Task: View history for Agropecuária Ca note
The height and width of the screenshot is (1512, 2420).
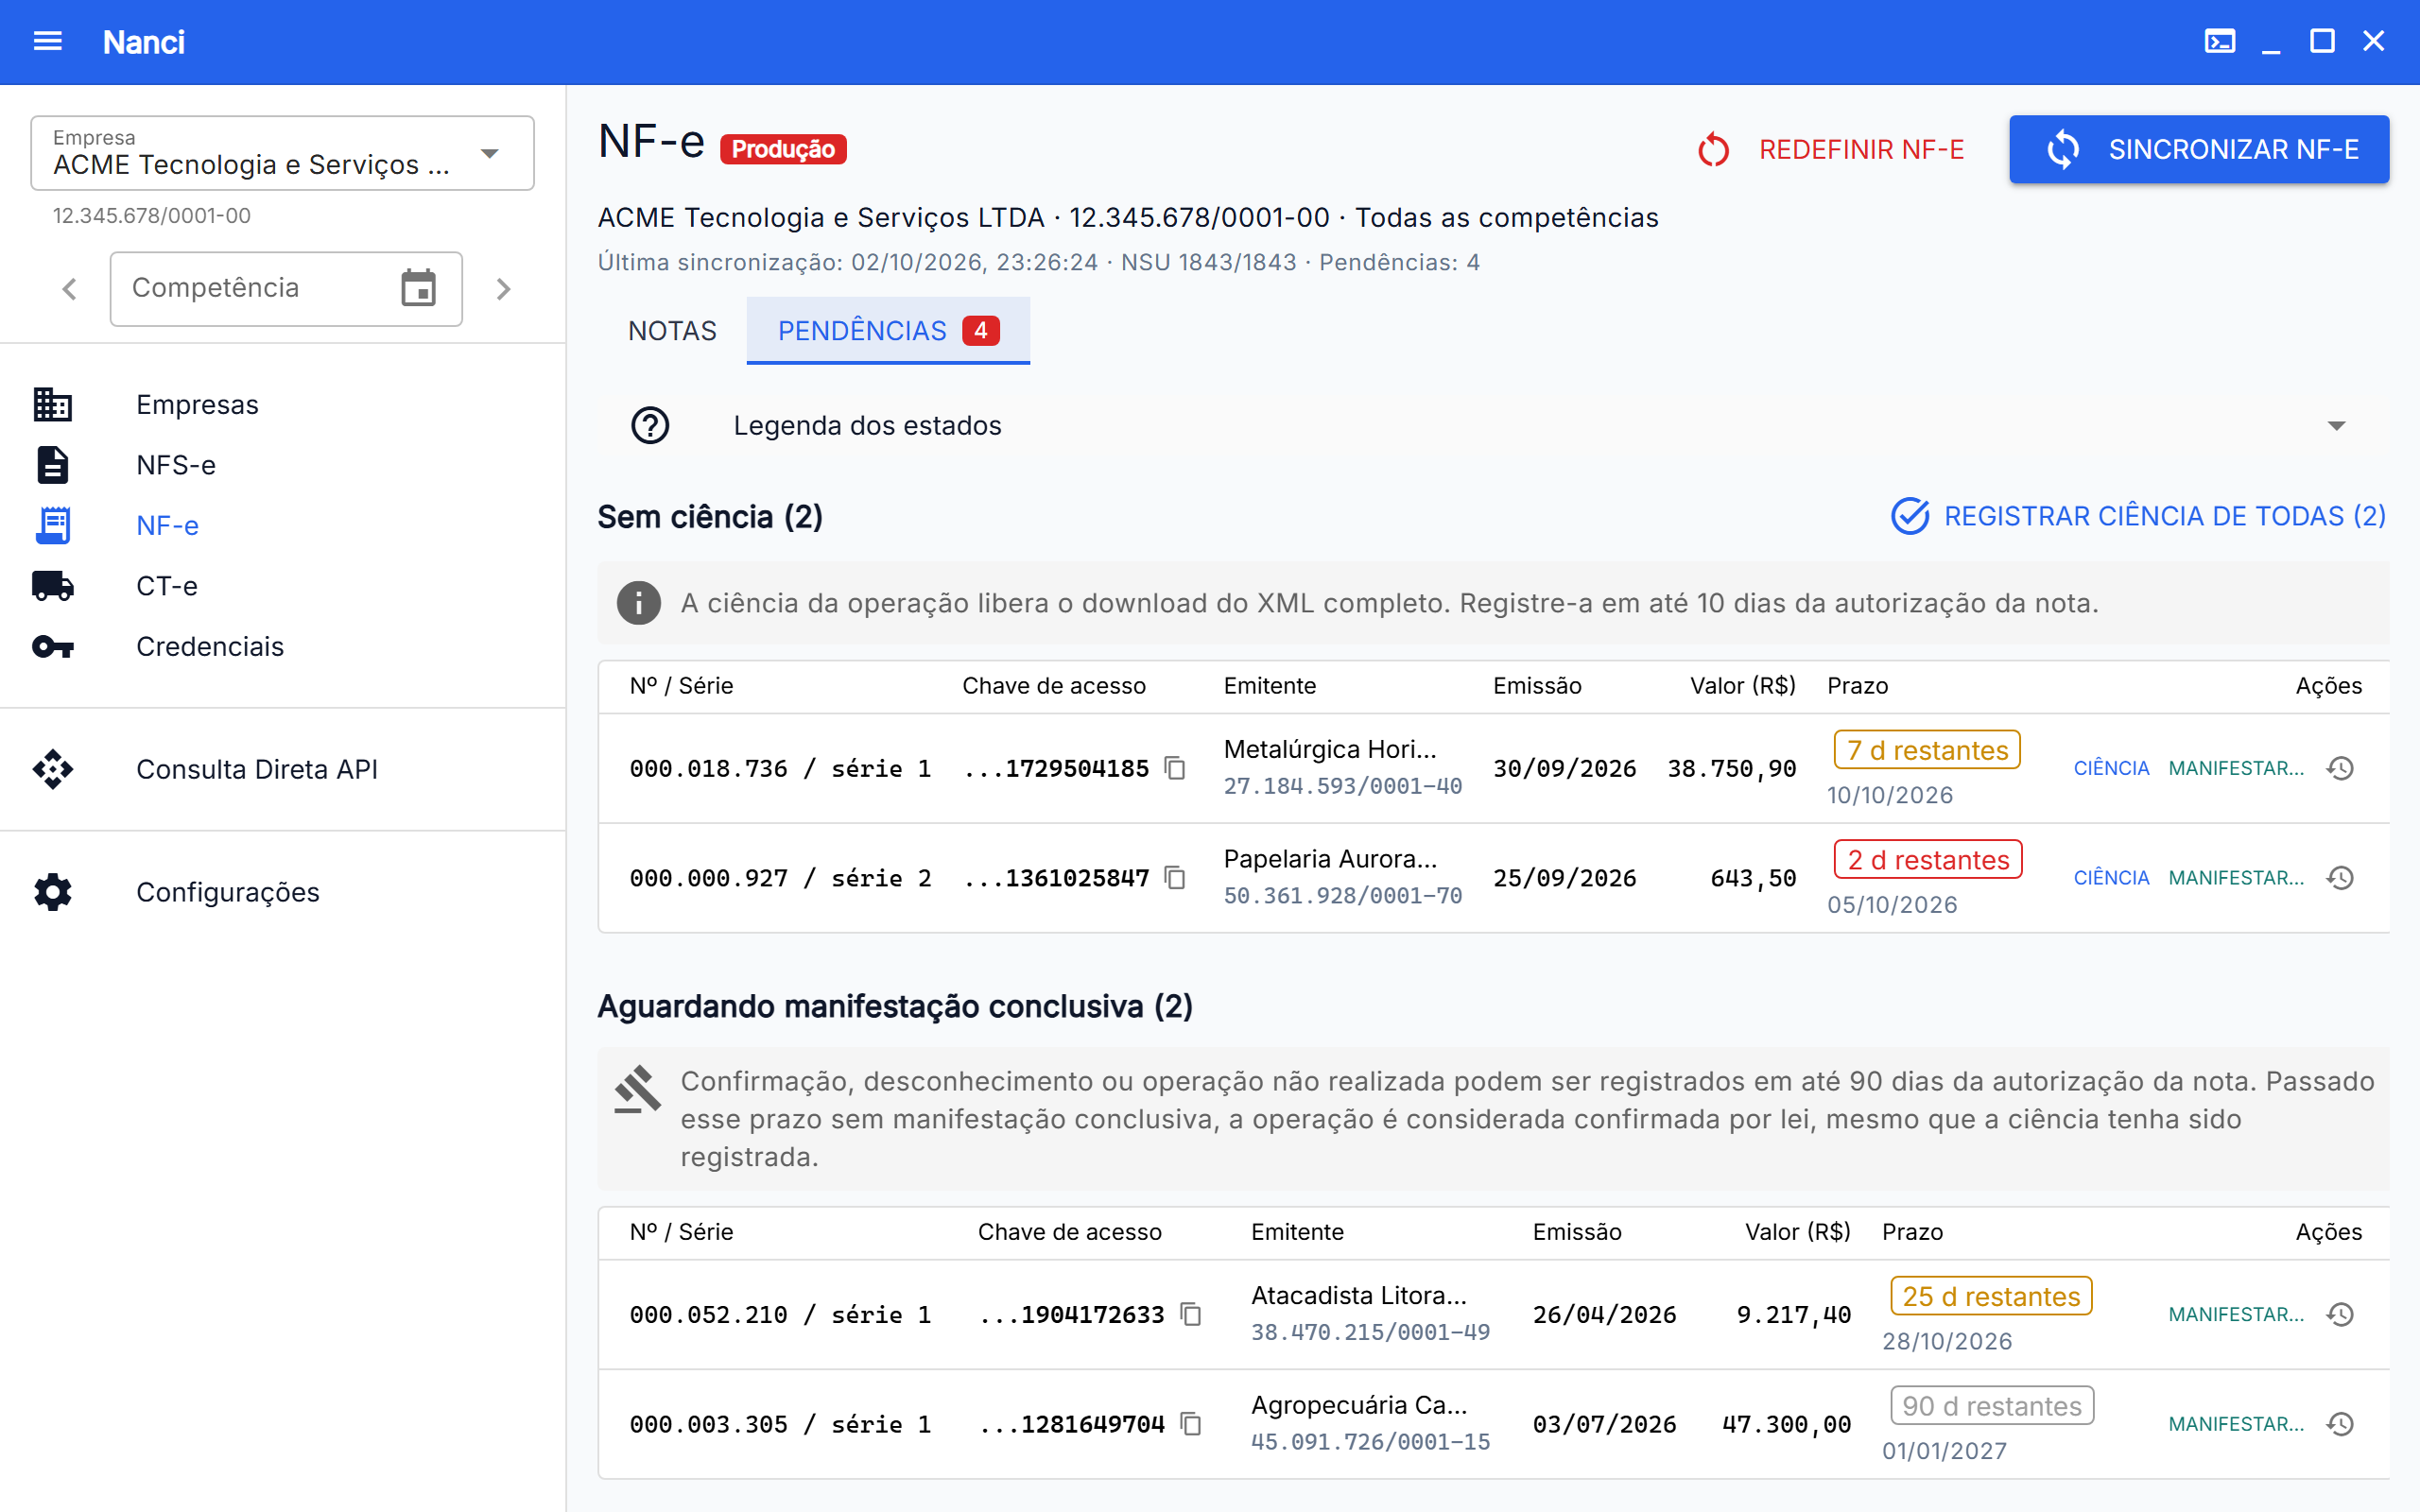Action: click(2341, 1424)
